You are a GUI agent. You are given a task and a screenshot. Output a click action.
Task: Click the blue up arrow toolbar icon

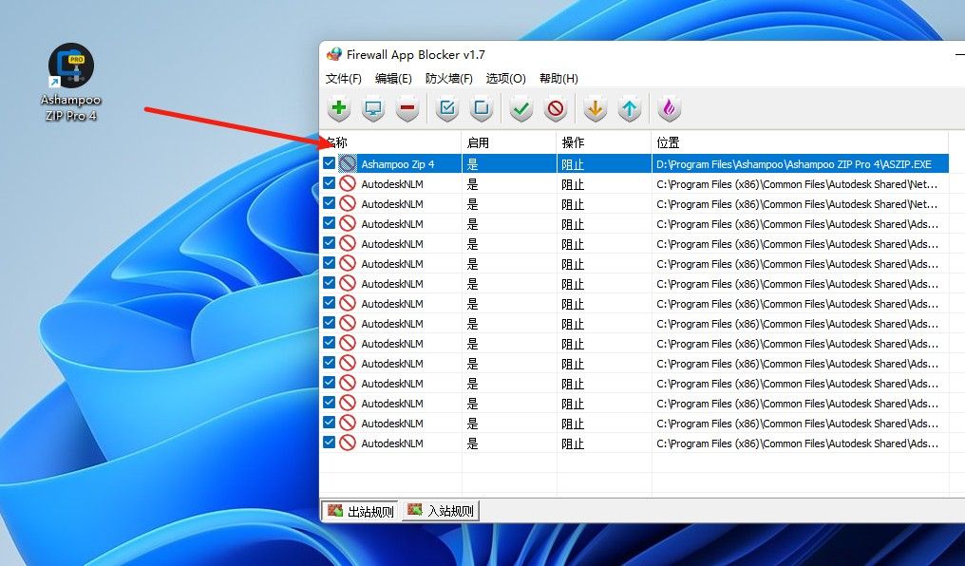[630, 109]
